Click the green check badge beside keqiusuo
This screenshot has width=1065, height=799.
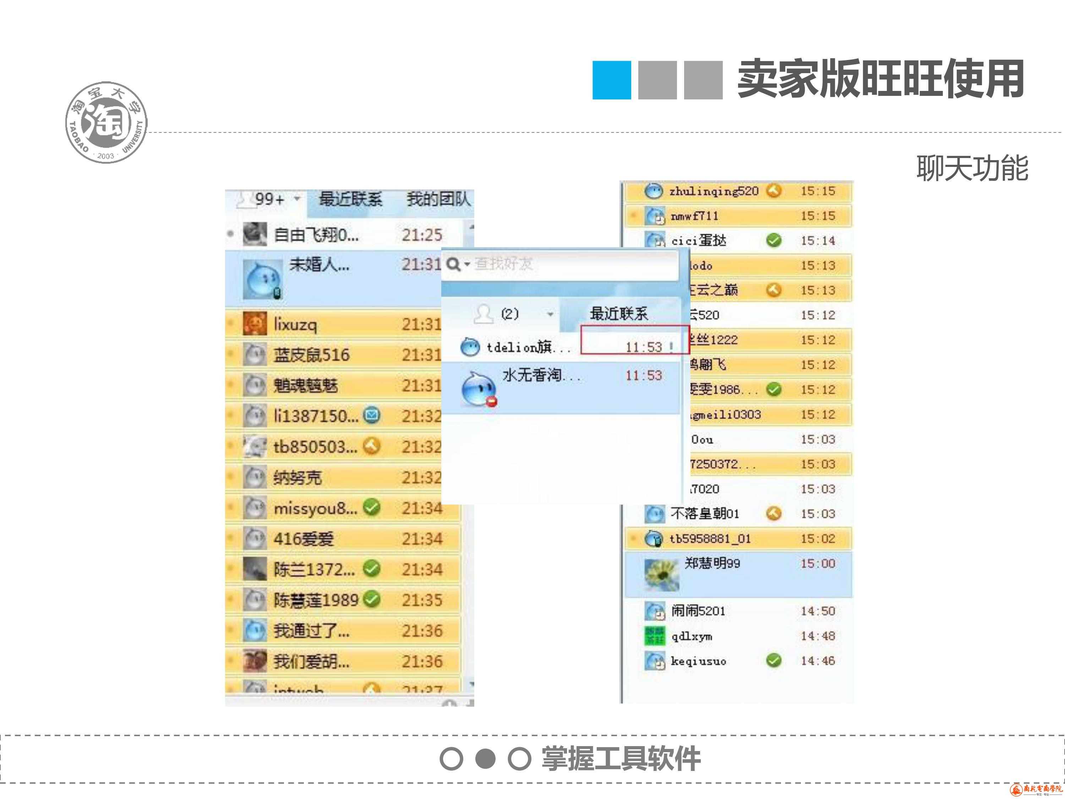[774, 660]
